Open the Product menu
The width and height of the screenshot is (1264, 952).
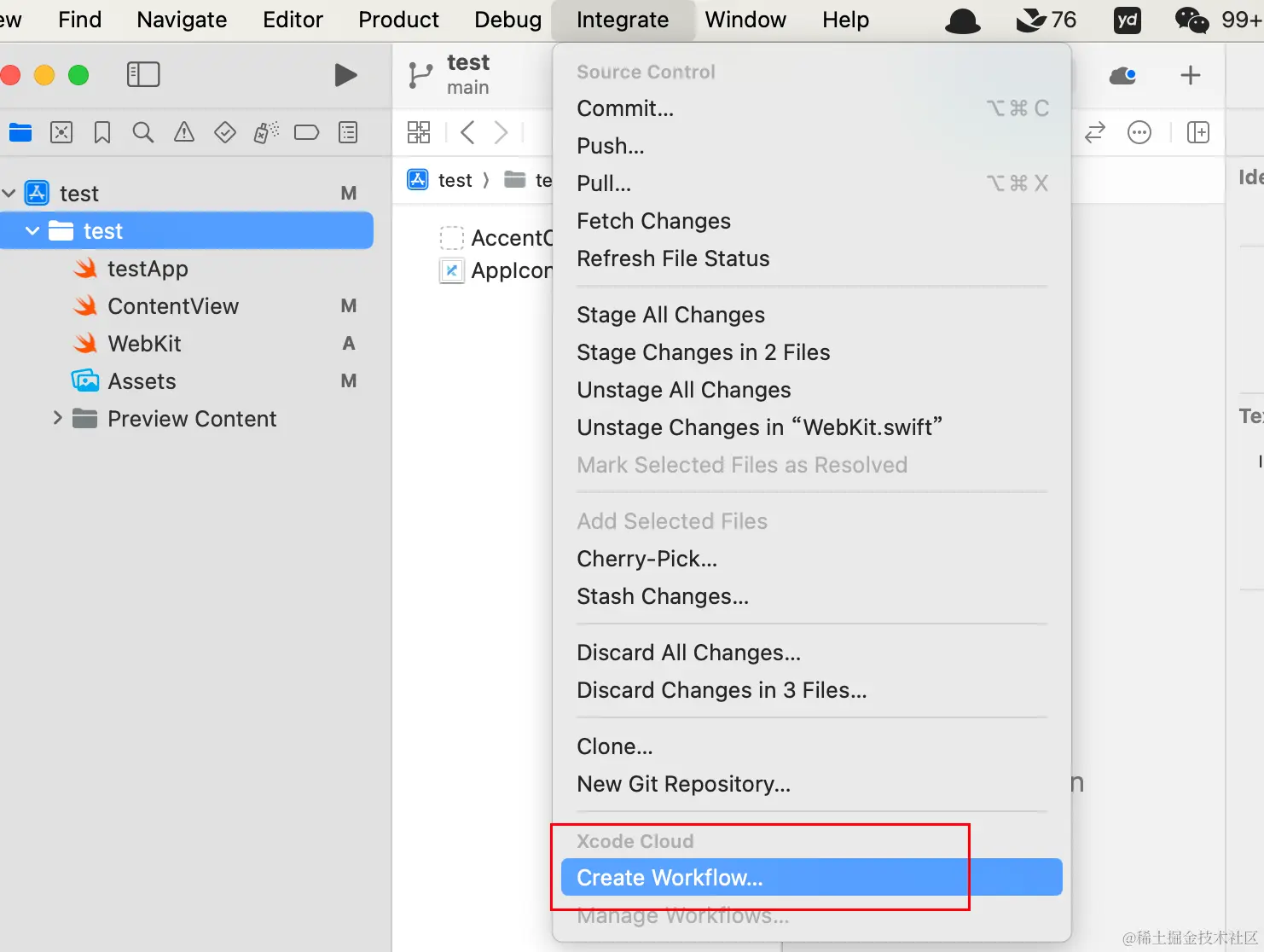coord(398,20)
